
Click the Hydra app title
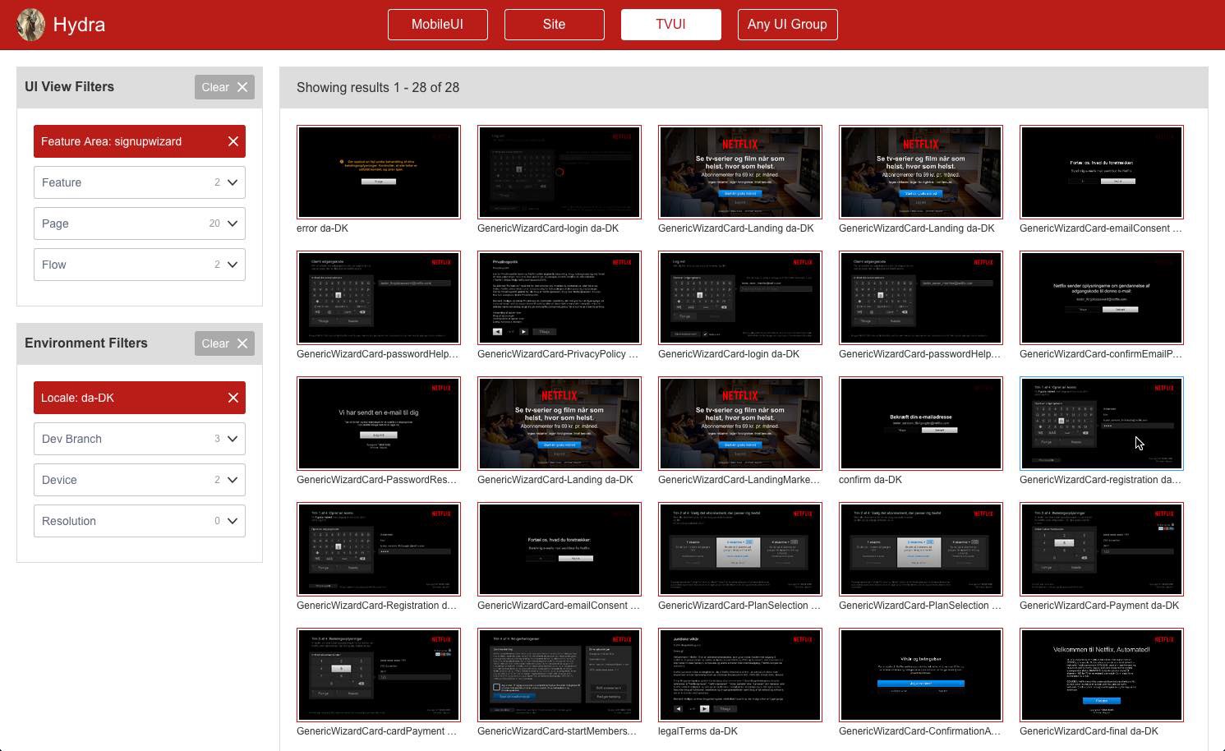79,25
